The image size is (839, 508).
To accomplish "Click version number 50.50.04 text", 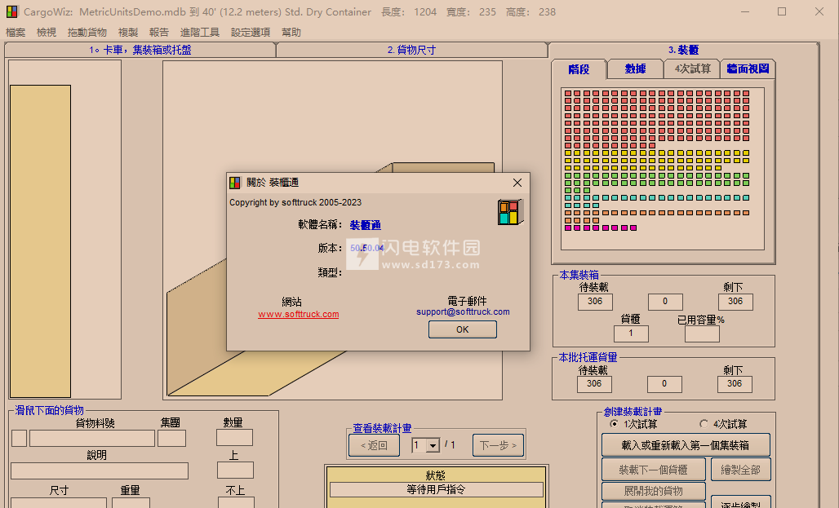I will 367,248.
